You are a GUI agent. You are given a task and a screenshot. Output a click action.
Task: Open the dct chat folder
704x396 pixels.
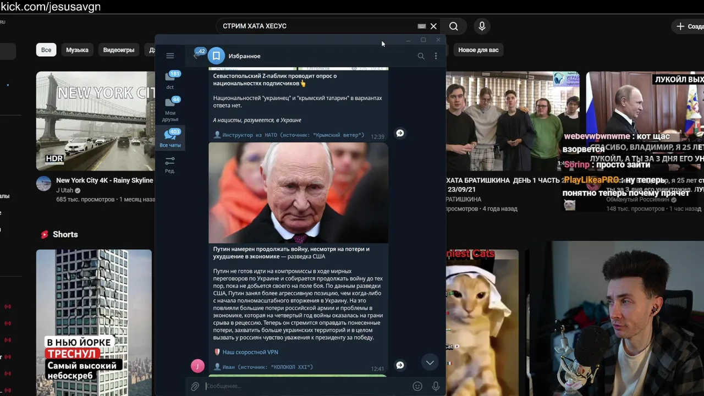pyautogui.click(x=170, y=79)
